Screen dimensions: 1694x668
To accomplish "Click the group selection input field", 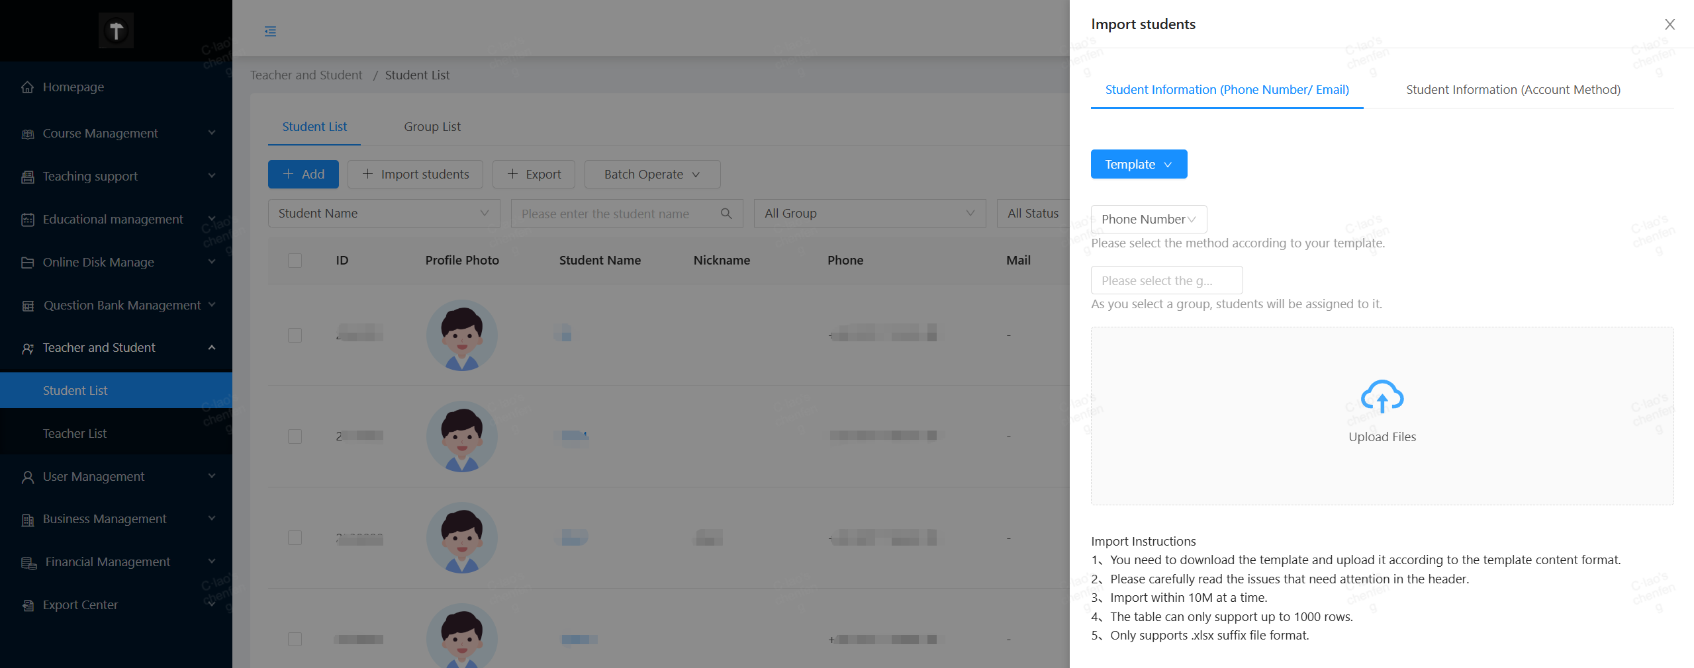I will [x=1166, y=280].
